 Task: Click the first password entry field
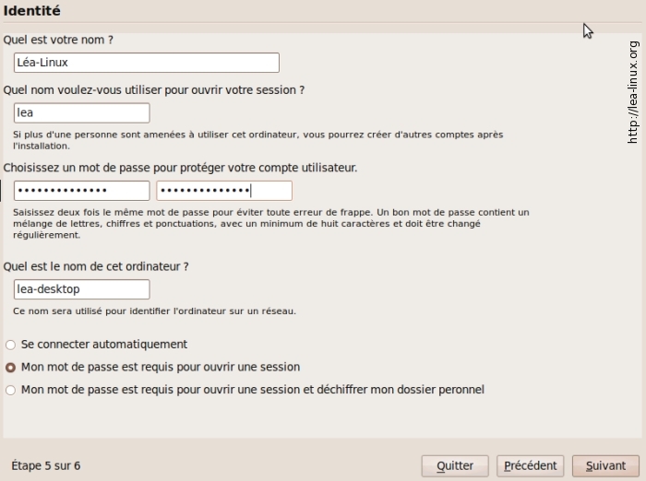coord(81,191)
